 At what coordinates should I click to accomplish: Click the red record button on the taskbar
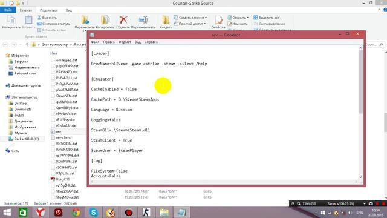tap(129, 213)
